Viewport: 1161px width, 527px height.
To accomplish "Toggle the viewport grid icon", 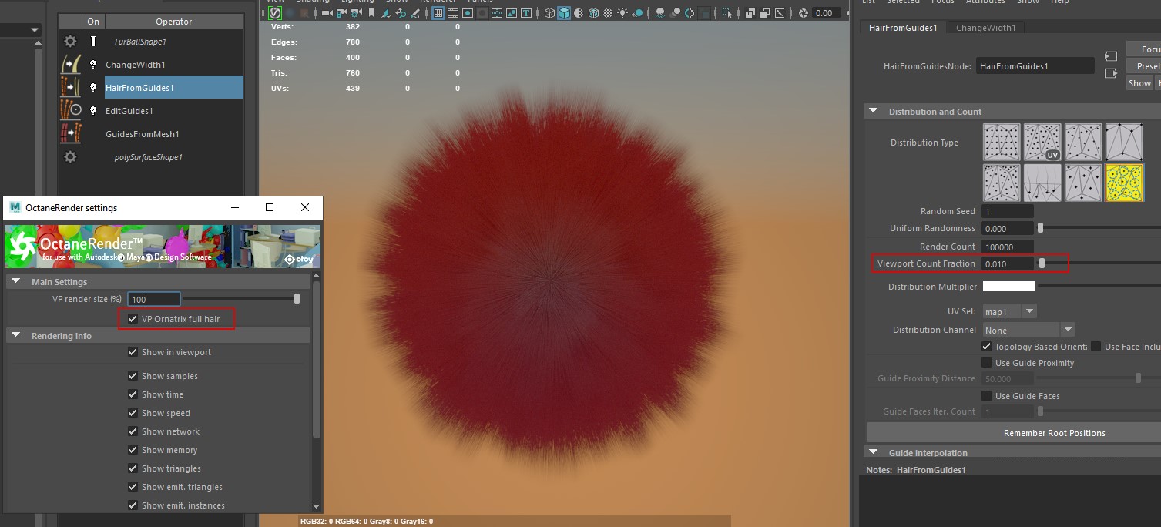I will [x=438, y=13].
